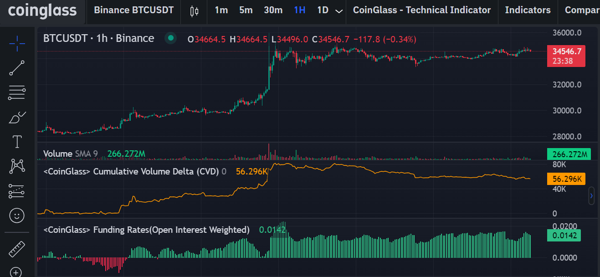This screenshot has height=277, width=600.
Task: Open the candlestick chart type selector
Action: point(194,11)
